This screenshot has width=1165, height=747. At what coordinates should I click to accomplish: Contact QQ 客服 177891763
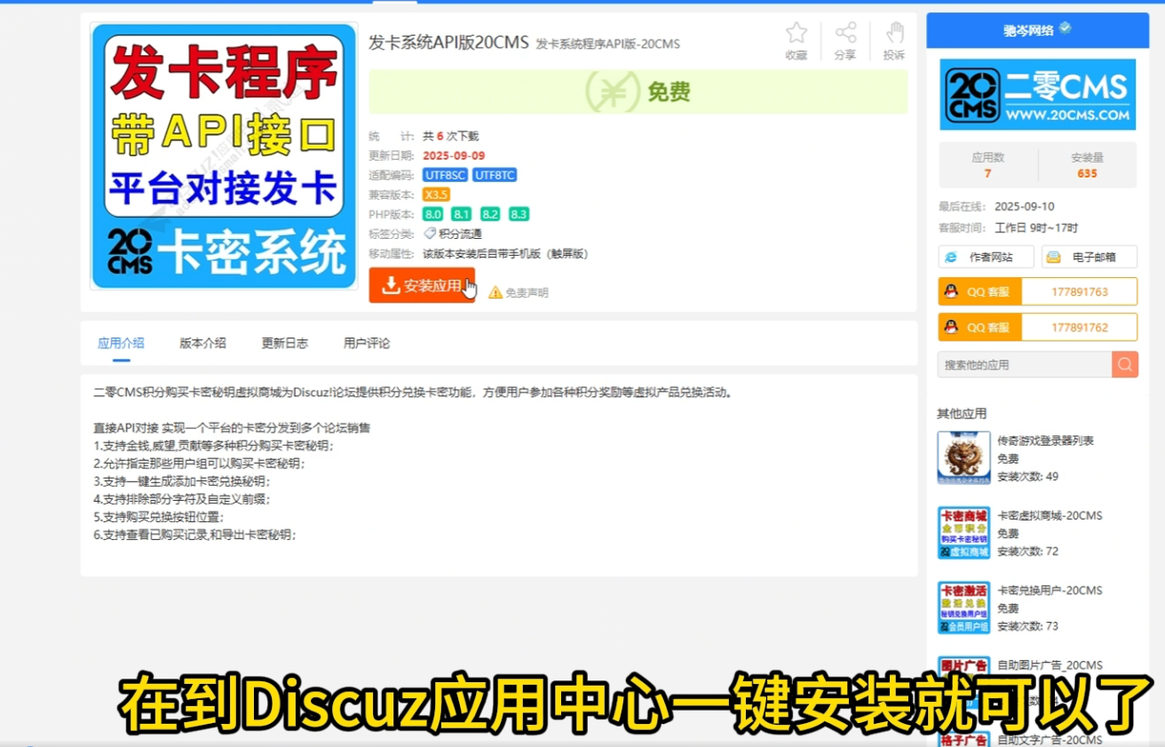(x=1037, y=291)
